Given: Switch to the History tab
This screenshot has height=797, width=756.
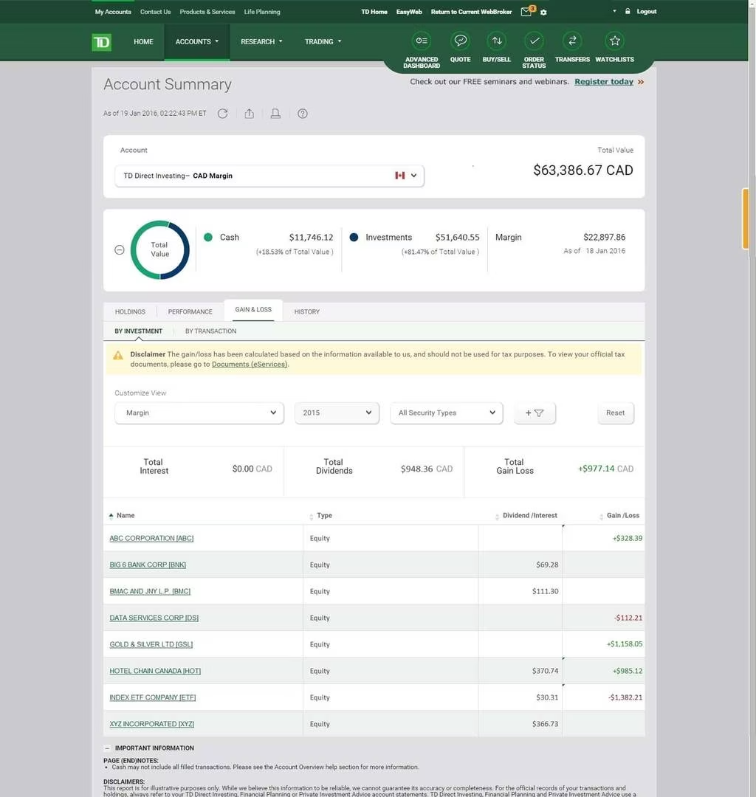Looking at the screenshot, I should coord(307,311).
